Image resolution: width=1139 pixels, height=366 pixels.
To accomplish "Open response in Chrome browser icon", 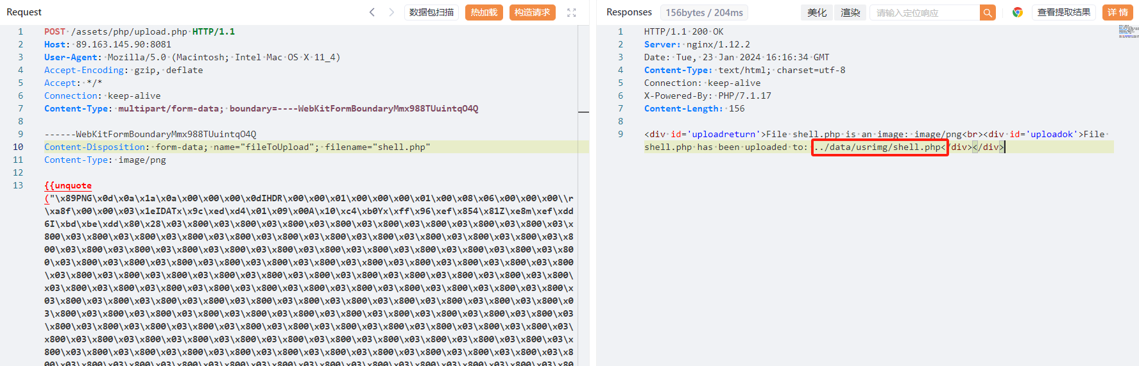I will (x=1017, y=12).
